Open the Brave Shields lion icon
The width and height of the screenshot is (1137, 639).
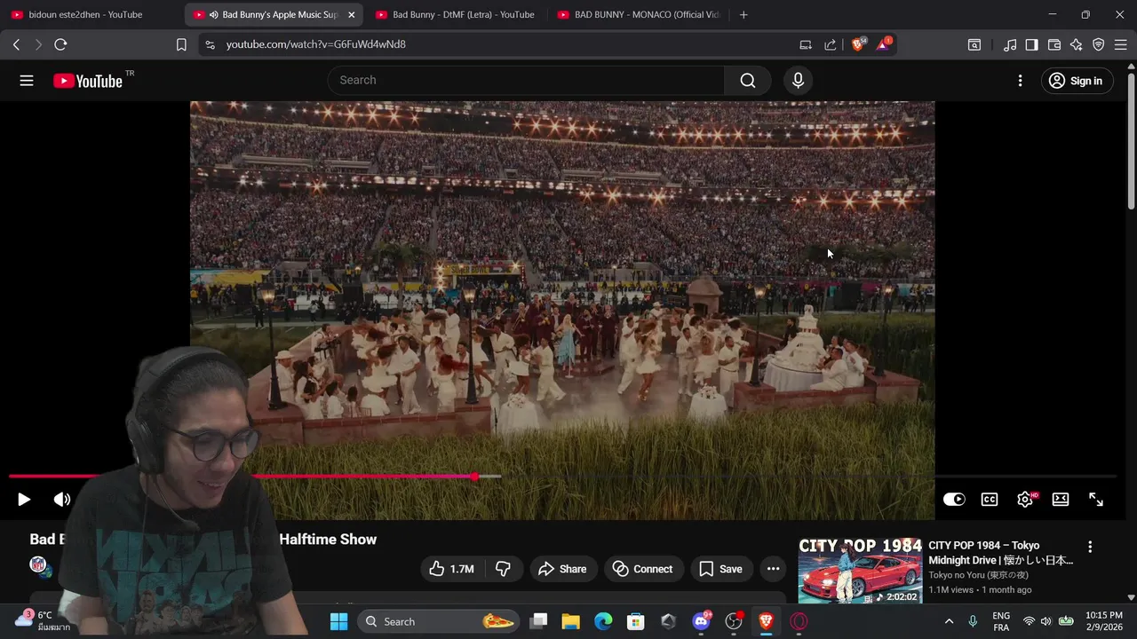coord(858,44)
